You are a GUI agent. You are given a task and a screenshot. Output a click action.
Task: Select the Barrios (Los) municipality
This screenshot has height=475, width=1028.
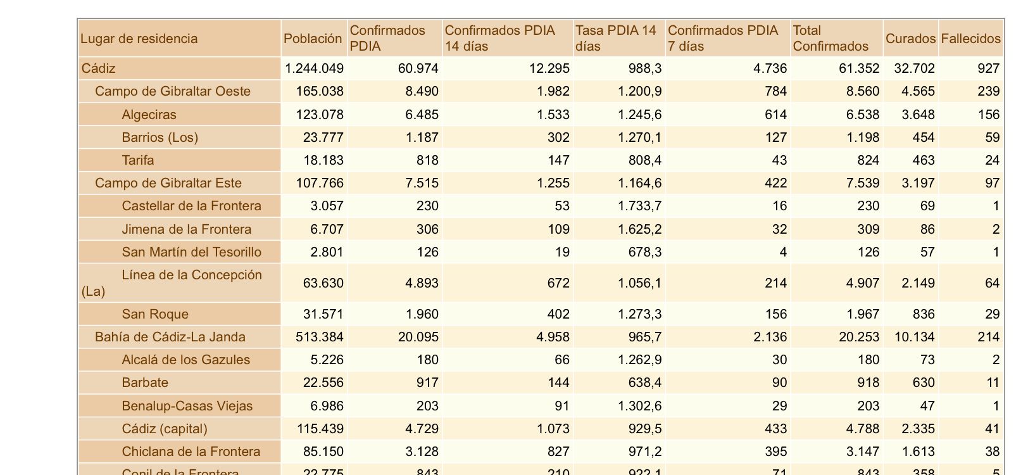pos(160,137)
